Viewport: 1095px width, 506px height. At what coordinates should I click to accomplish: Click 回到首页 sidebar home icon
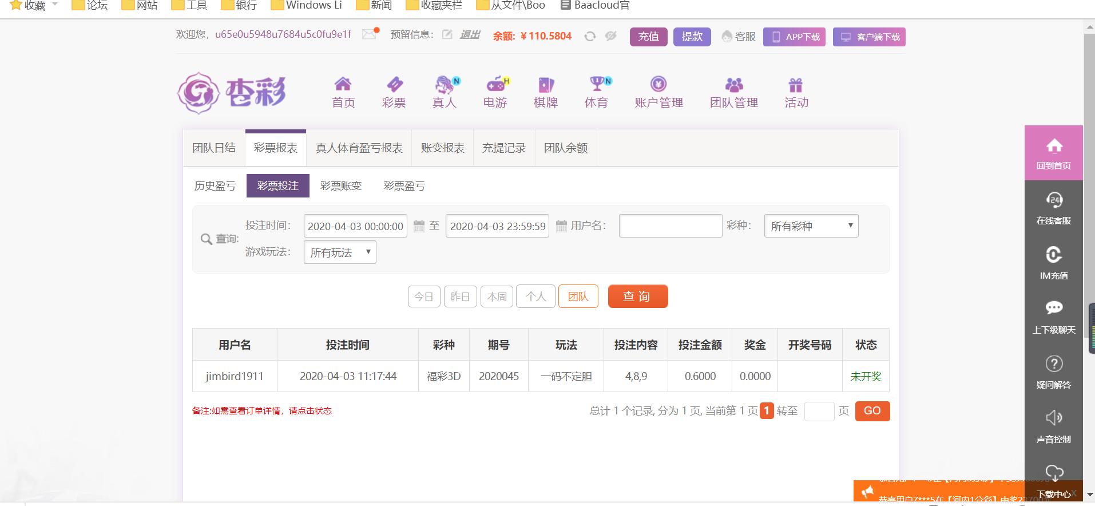tap(1054, 153)
